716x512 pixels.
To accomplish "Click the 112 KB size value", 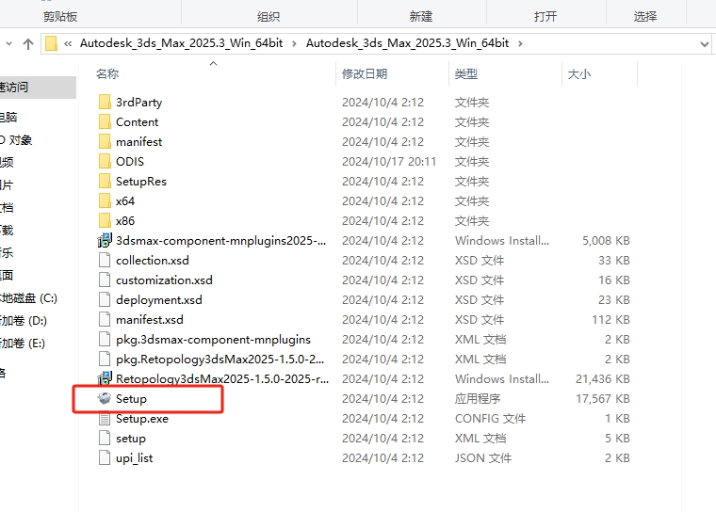I will [611, 320].
